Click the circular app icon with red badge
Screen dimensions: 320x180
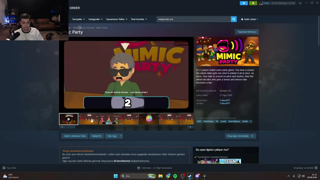pyautogui.click(x=182, y=176)
